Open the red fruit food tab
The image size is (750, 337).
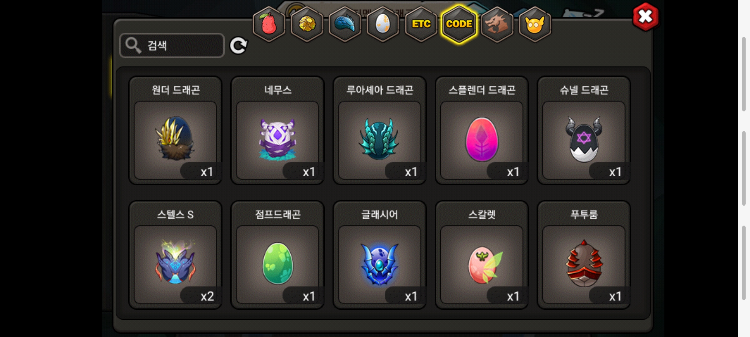[269, 24]
